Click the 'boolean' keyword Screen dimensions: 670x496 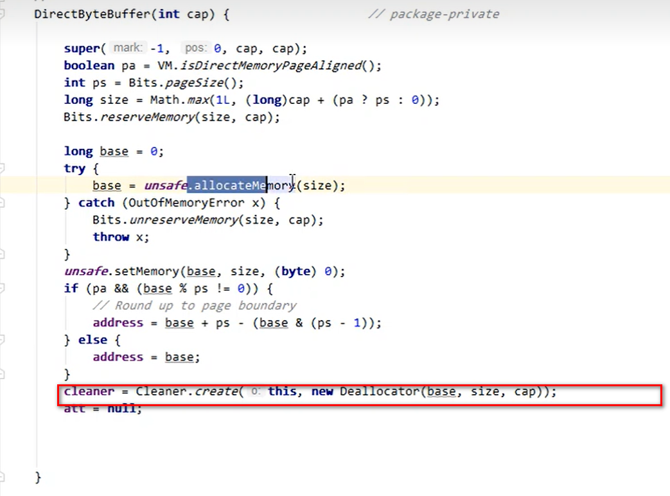click(89, 65)
